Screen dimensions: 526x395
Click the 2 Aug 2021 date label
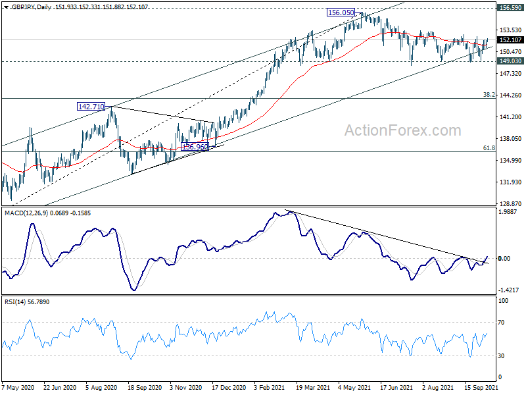(x=438, y=388)
